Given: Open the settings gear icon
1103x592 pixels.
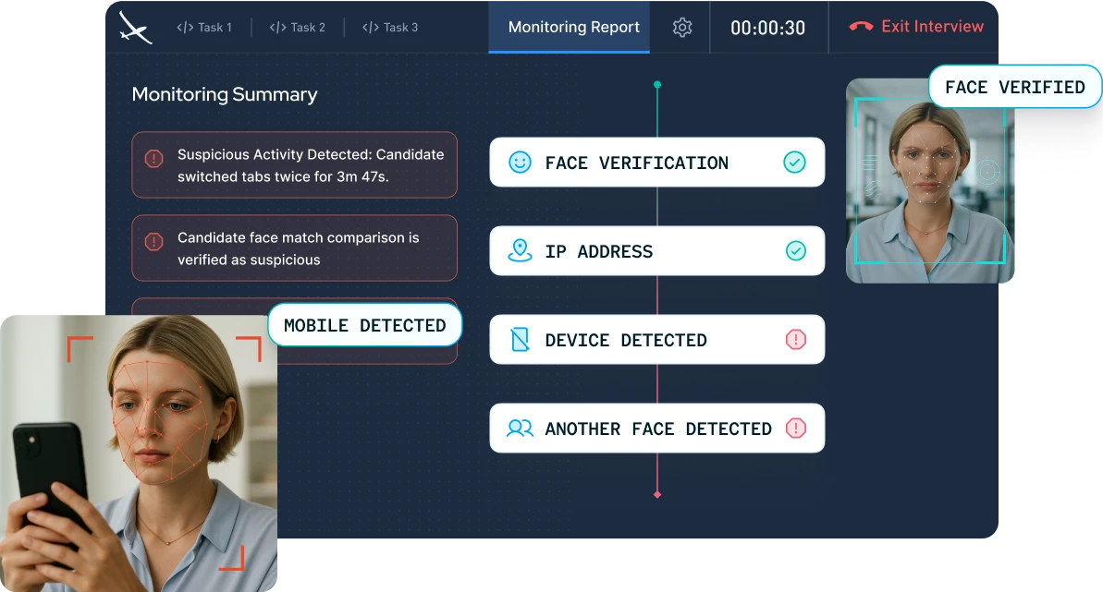Looking at the screenshot, I should coord(682,28).
